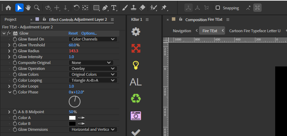The width and height of the screenshot is (287, 136).
Task: Toggle stopwatch for Color Phase
Action: pos(15,92)
